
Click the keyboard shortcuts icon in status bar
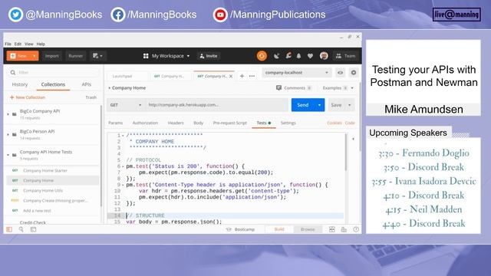(x=344, y=229)
